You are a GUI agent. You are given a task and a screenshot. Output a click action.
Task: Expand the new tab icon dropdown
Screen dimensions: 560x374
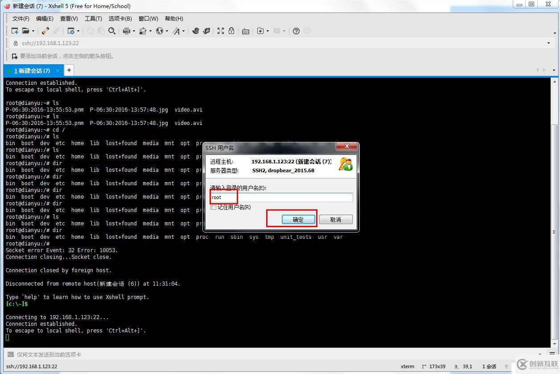point(268,31)
